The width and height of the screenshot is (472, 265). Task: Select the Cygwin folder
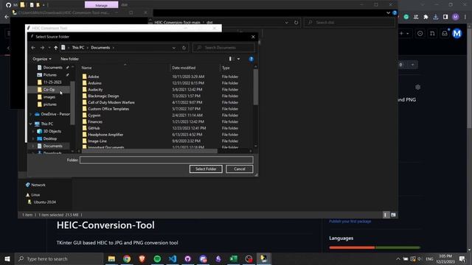[94, 116]
